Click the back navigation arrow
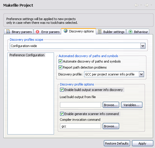 tap(136, 5)
